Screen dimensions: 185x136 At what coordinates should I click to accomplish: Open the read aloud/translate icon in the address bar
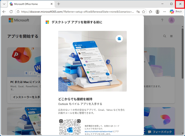coord(138,12)
